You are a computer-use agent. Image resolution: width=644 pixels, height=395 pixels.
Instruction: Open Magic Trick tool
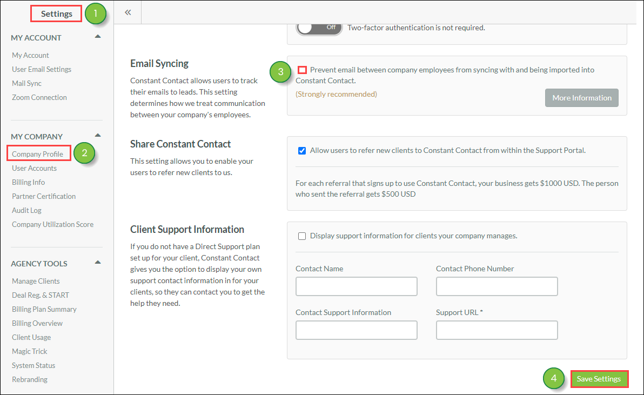[x=30, y=351]
